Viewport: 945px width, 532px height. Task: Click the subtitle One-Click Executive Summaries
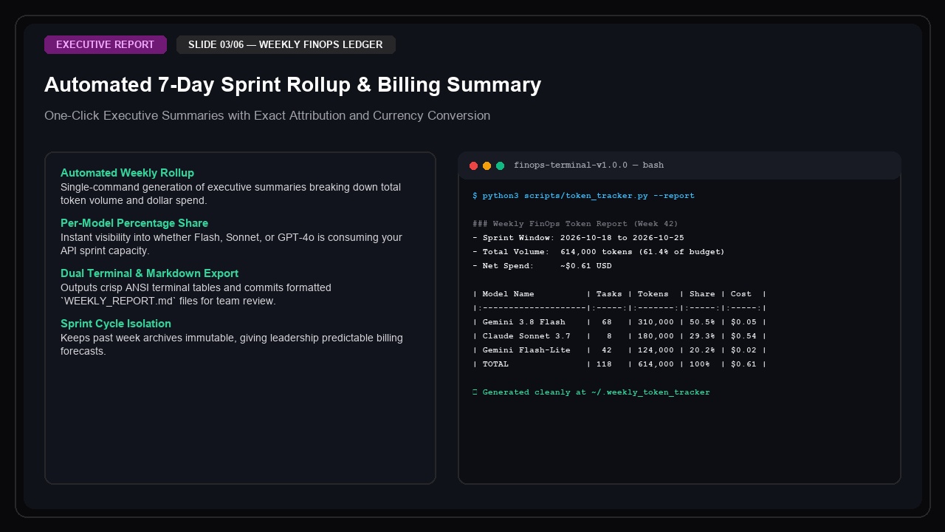[x=267, y=115]
